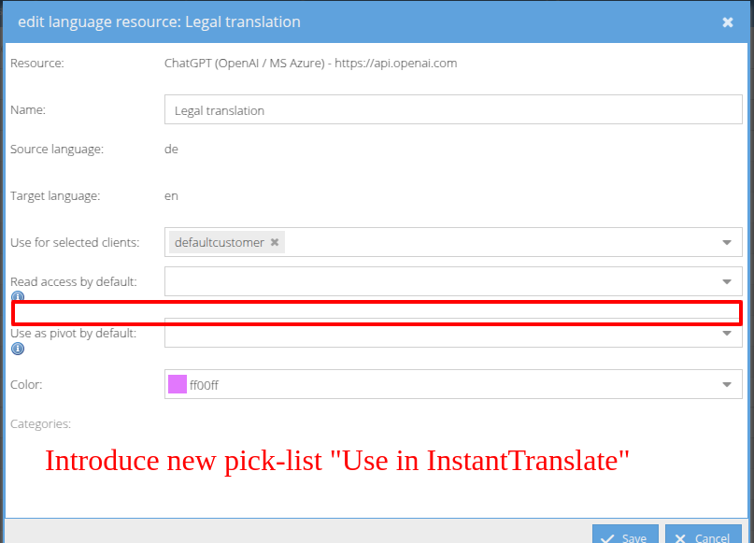Image resolution: width=754 pixels, height=543 pixels.
Task: Close the edit language resource dialog
Action: (x=728, y=22)
